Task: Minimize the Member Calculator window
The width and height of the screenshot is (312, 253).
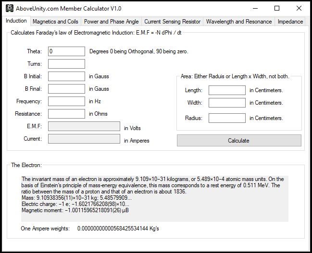Action: click(255, 8)
